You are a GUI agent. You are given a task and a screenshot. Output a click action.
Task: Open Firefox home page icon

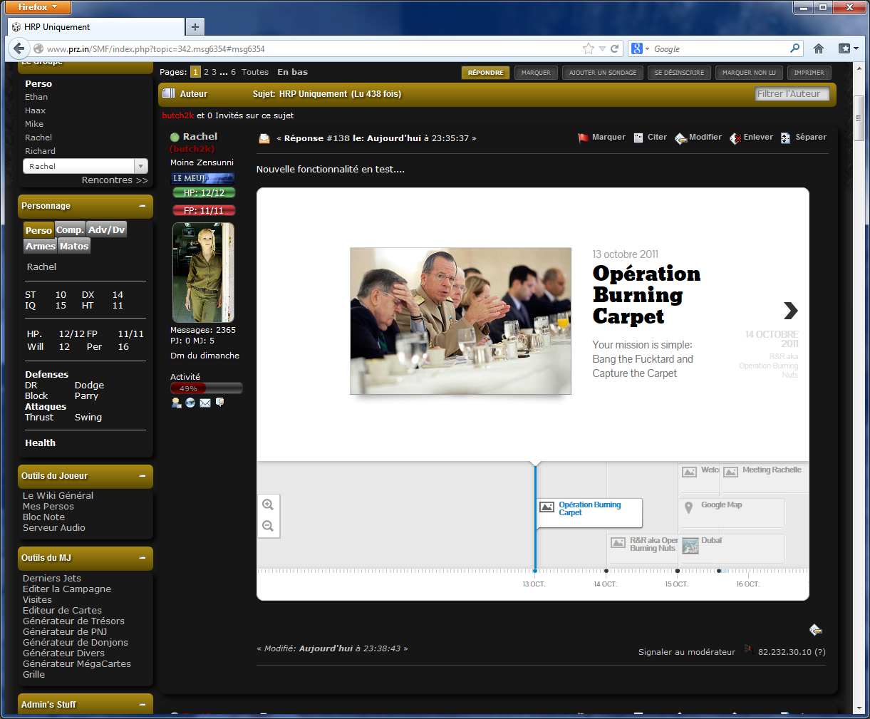(819, 48)
